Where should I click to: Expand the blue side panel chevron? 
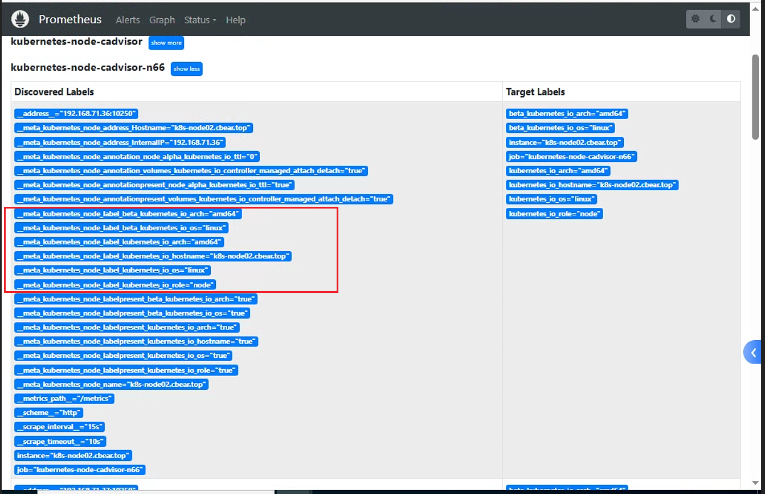click(753, 353)
